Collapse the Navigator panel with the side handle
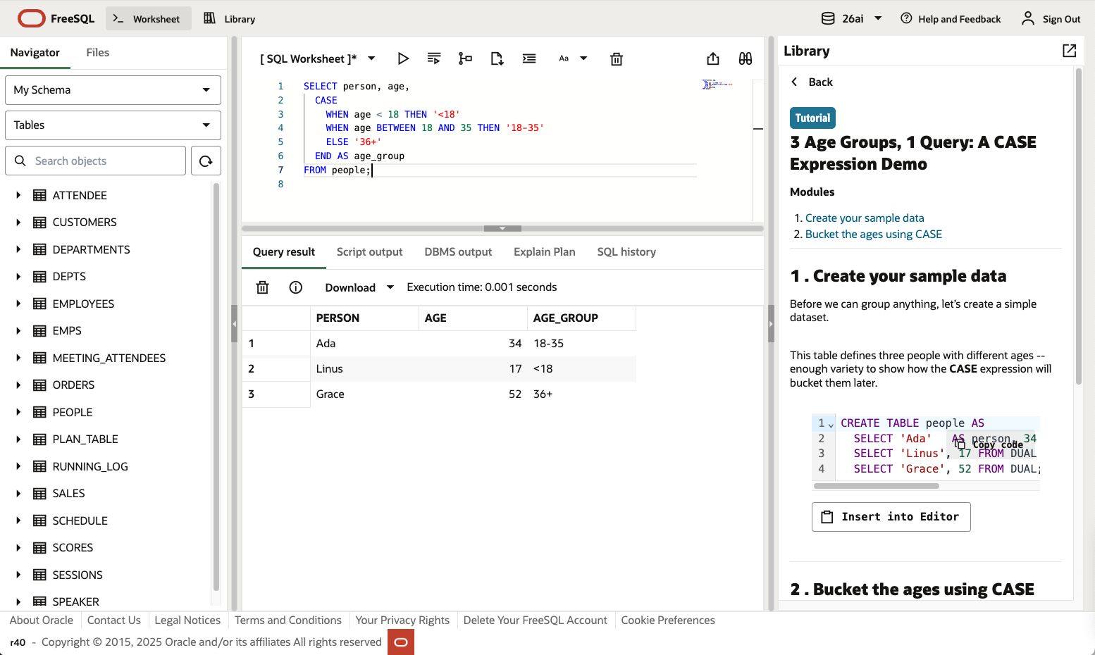1095x655 pixels. coord(234,324)
